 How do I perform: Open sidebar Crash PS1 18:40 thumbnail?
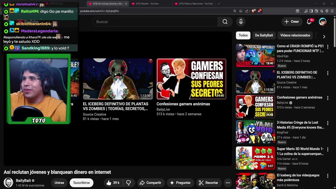(255, 55)
